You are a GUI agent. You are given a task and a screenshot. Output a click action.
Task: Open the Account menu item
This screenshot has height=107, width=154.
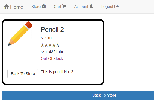point(84,7)
